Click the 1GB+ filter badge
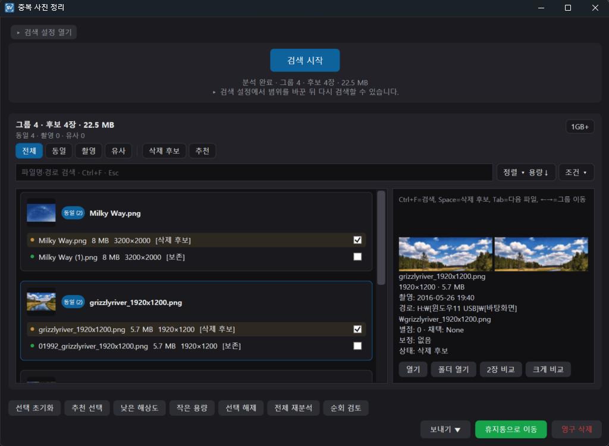The height and width of the screenshot is (446, 609). coord(579,127)
